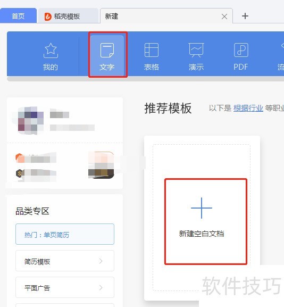
Task: Open the 根据行业 link
Action: coord(248,108)
